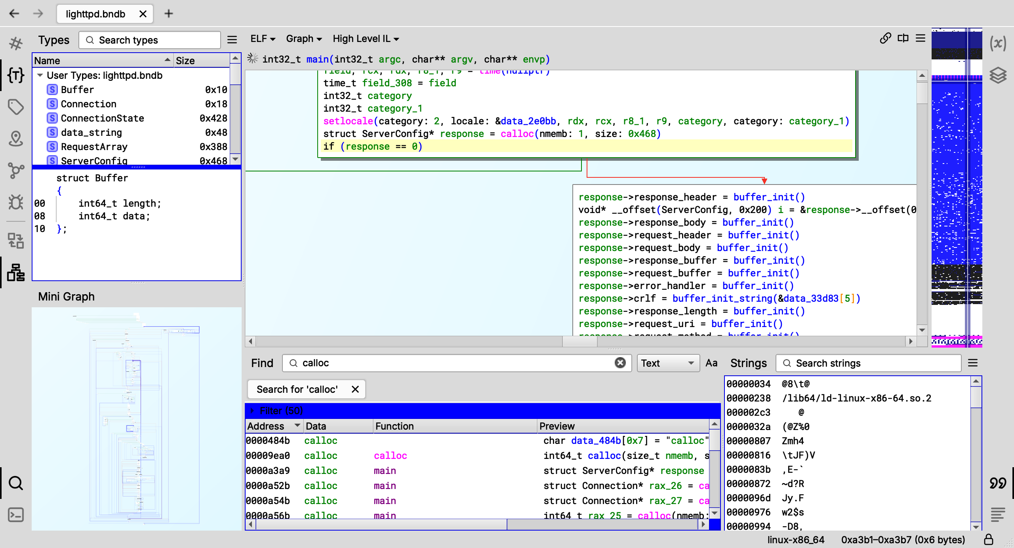Open the variables (x) sidebar icon

pos(998,44)
